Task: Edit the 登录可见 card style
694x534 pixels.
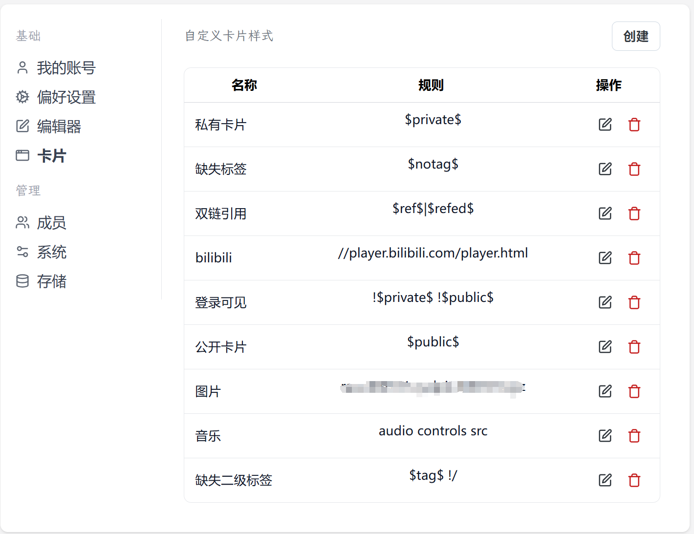Action: click(605, 302)
